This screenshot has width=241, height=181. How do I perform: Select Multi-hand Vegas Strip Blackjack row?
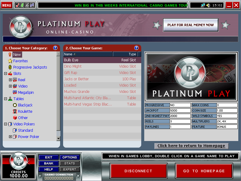coord(102,104)
